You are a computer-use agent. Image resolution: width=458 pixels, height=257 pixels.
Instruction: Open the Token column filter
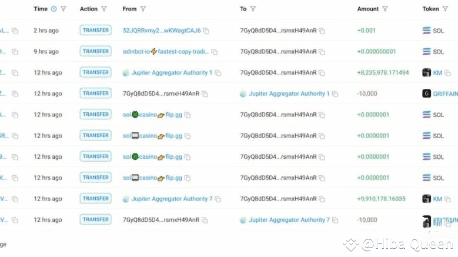445,9
